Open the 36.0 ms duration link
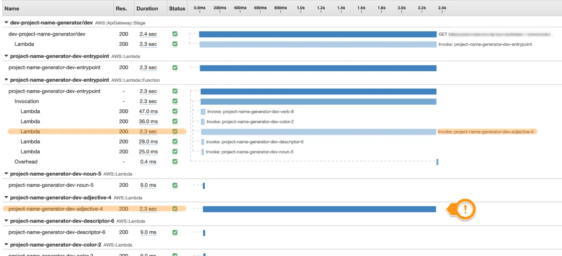Screen dimensions: 562x256 pyautogui.click(x=148, y=121)
